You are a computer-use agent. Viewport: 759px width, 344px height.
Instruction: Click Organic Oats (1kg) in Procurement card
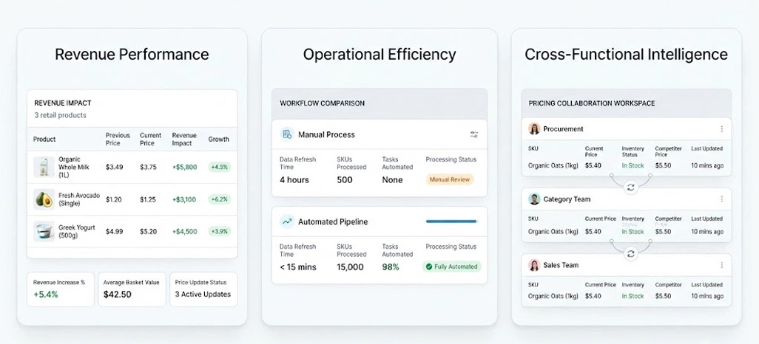(553, 165)
